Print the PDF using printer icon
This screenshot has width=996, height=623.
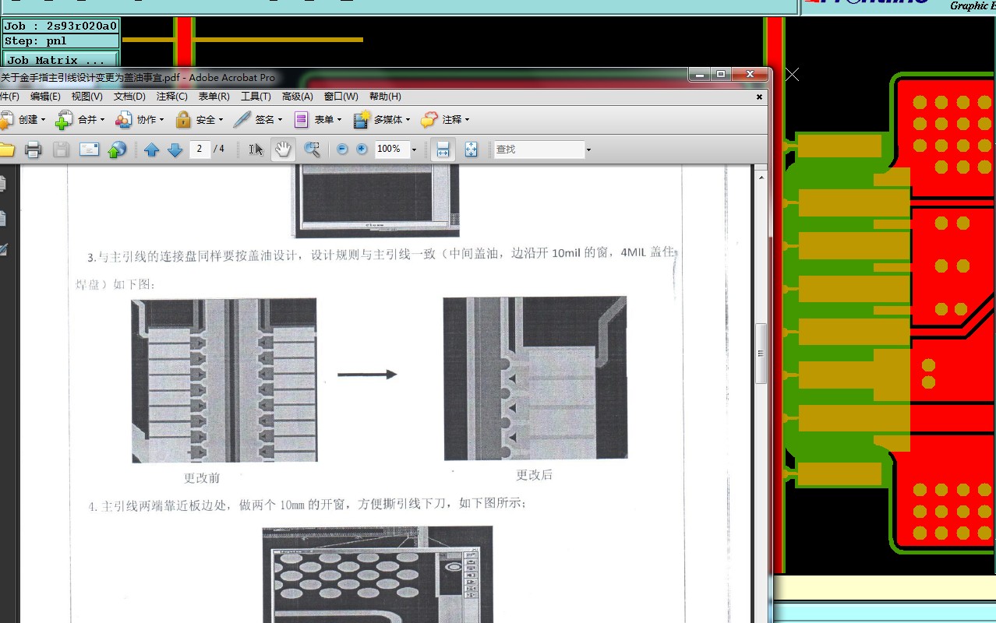tap(33, 150)
